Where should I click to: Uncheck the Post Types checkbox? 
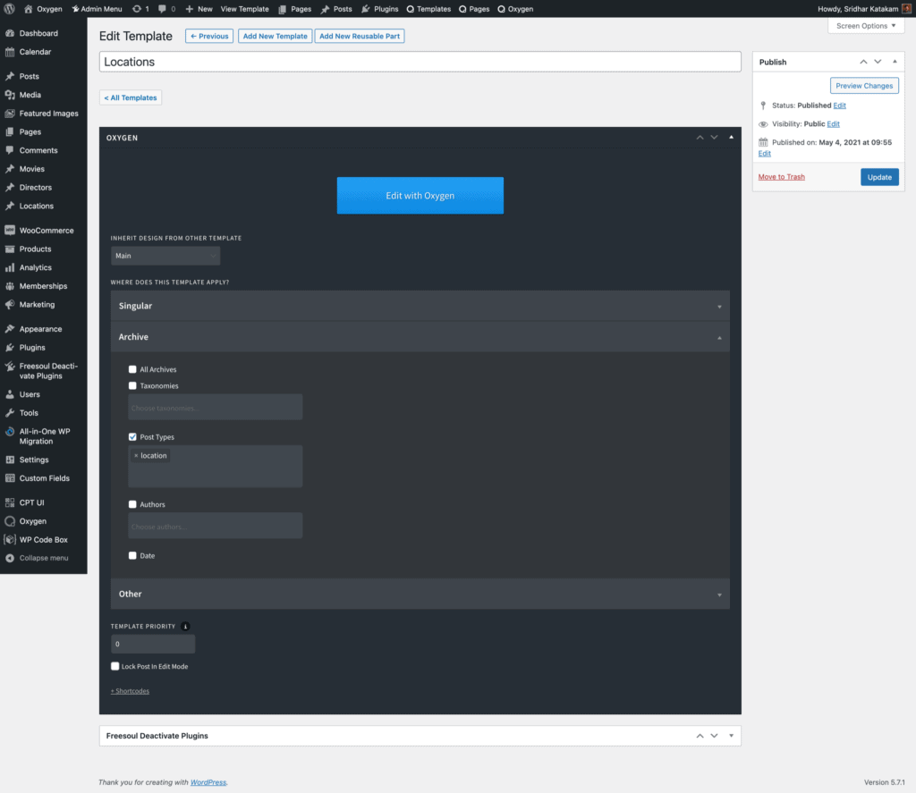pyautogui.click(x=132, y=437)
